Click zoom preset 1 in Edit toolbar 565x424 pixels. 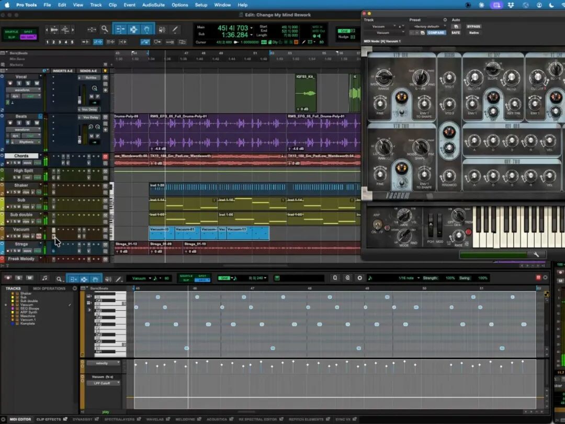point(47,42)
